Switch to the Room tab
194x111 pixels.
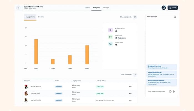pyautogui.click(x=88, y=7)
